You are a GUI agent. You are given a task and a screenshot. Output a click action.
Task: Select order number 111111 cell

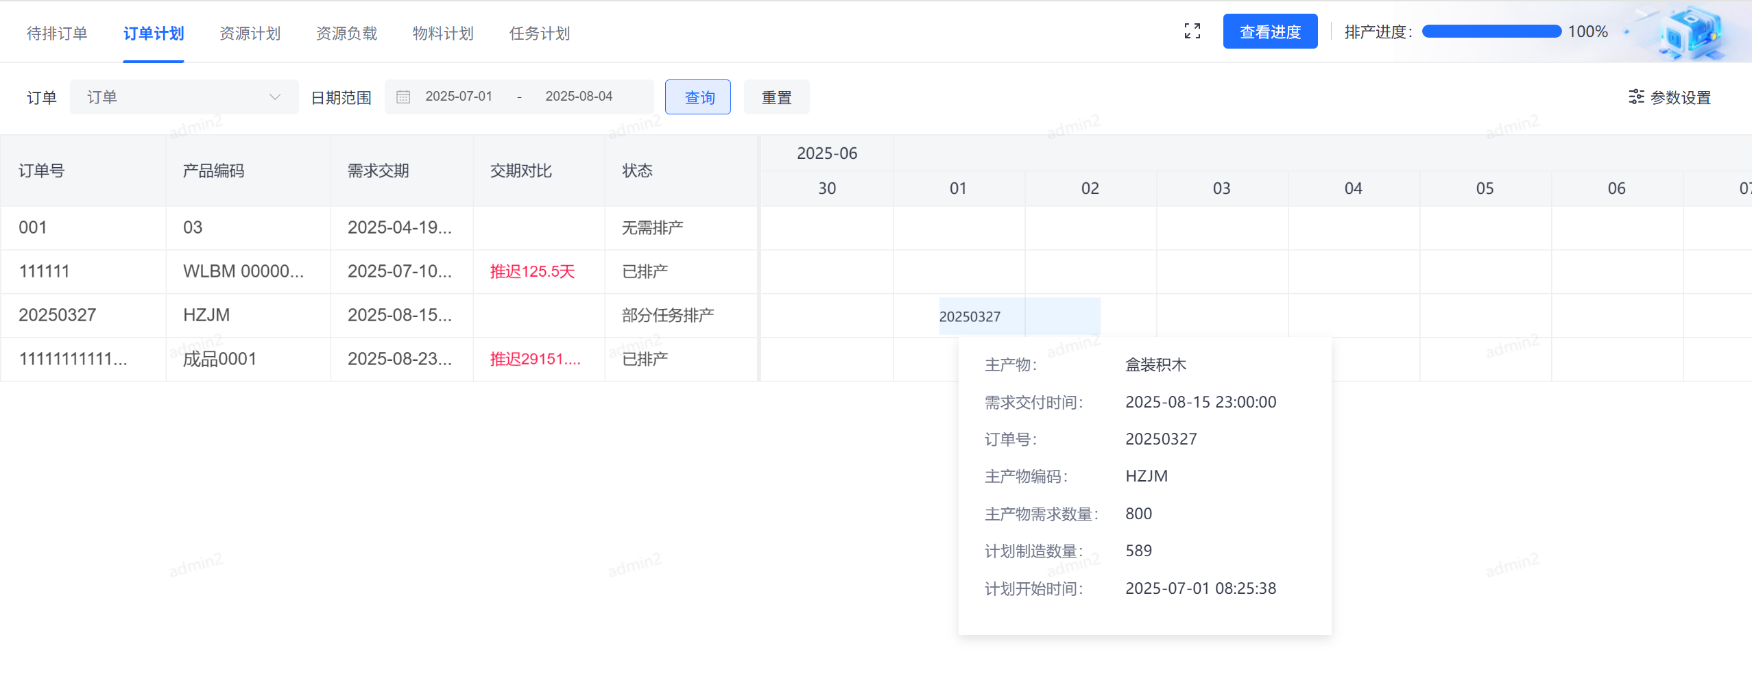pos(83,271)
